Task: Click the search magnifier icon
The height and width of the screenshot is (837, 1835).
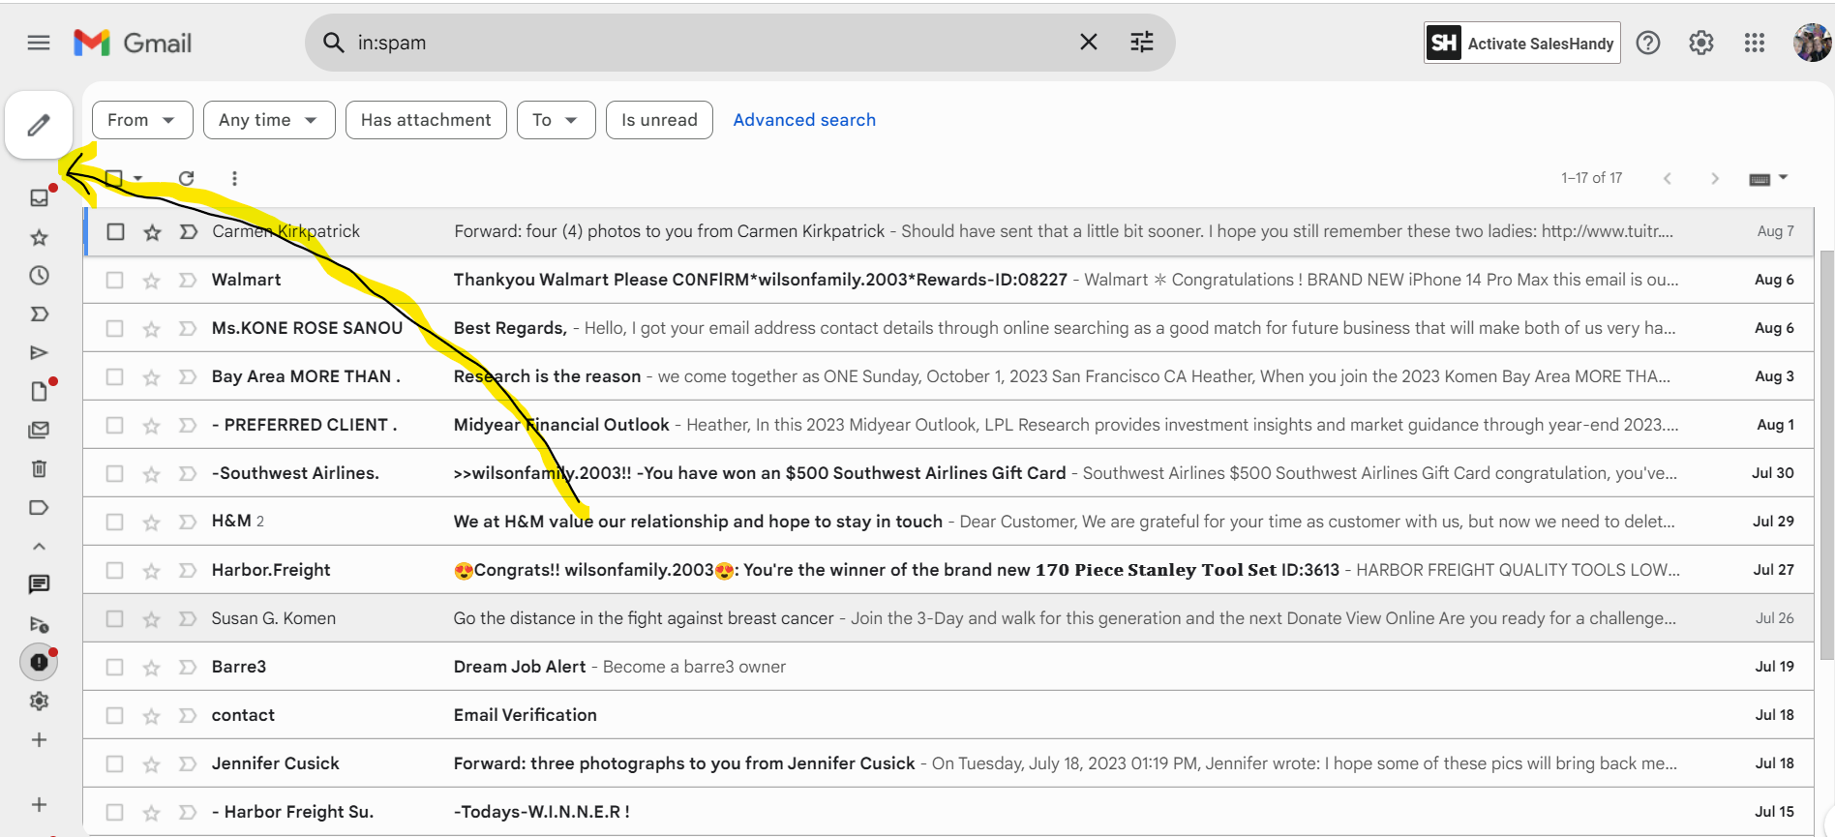Action: coord(334,43)
